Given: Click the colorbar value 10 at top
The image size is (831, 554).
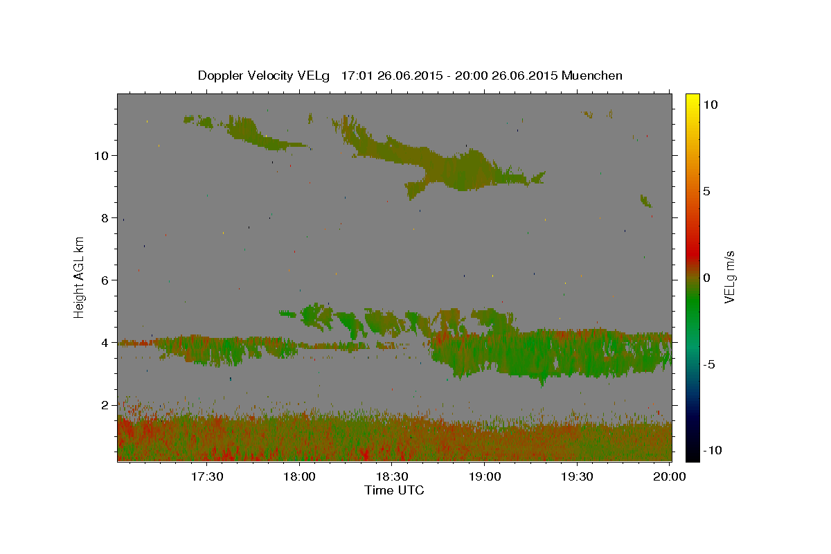Looking at the screenshot, I should (x=709, y=104).
